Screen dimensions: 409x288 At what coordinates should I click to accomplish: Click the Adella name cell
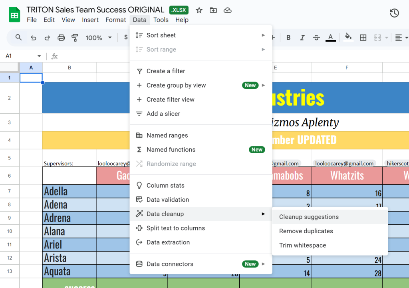(x=69, y=191)
